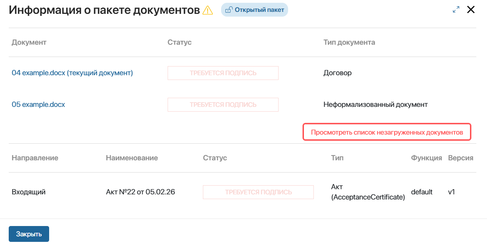487x247 pixels.
Task: Click the signature-required status of 04 example.docx
Action: pos(223,73)
